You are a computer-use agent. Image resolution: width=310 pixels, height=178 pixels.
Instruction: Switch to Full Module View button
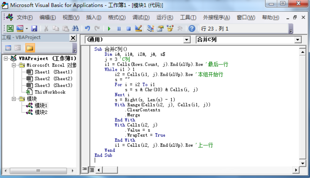tap(92, 170)
